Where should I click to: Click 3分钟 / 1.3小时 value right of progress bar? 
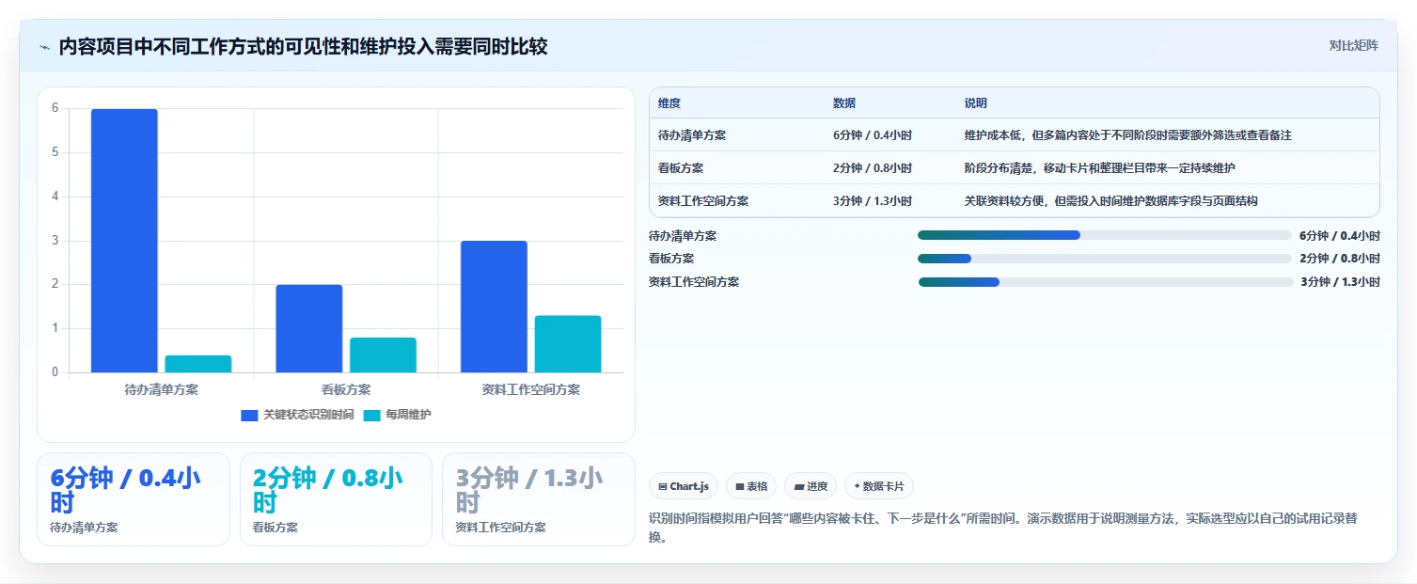1340,282
